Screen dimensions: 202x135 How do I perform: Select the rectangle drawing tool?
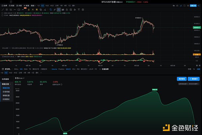[19, 10]
